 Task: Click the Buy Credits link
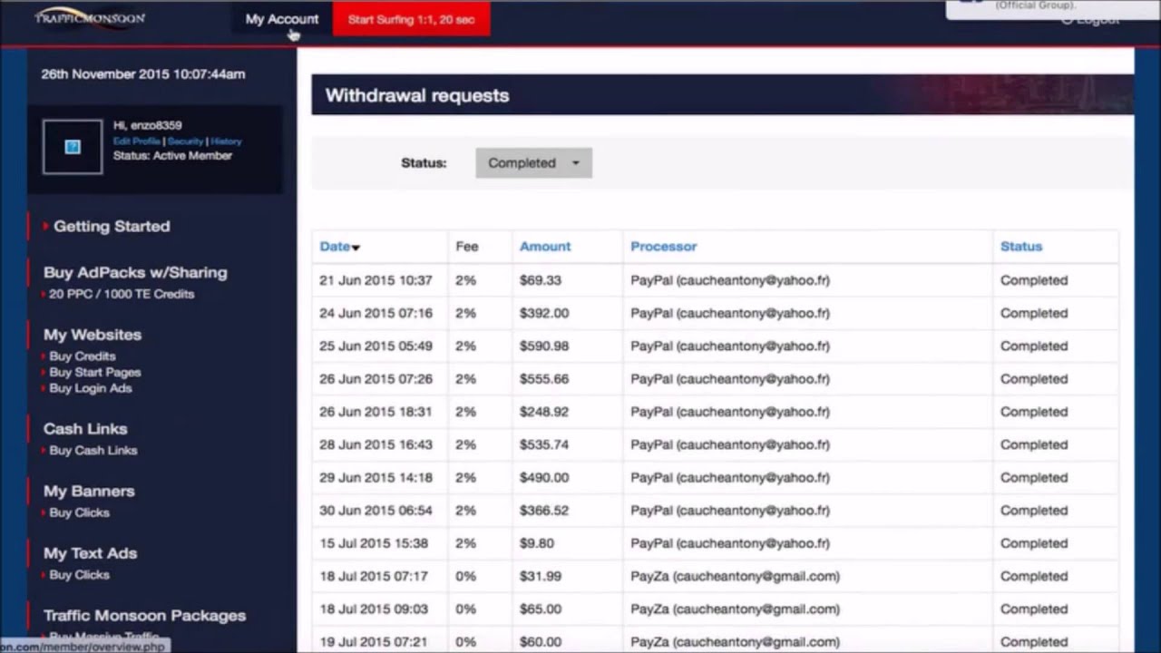coord(83,356)
